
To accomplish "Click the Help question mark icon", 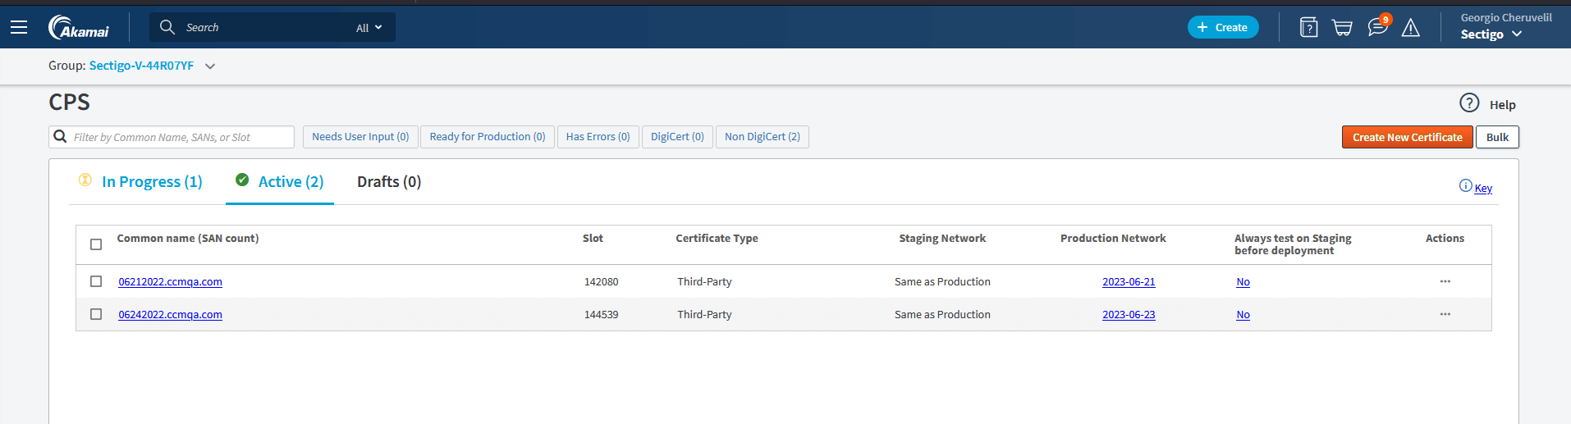I will [x=1469, y=103].
